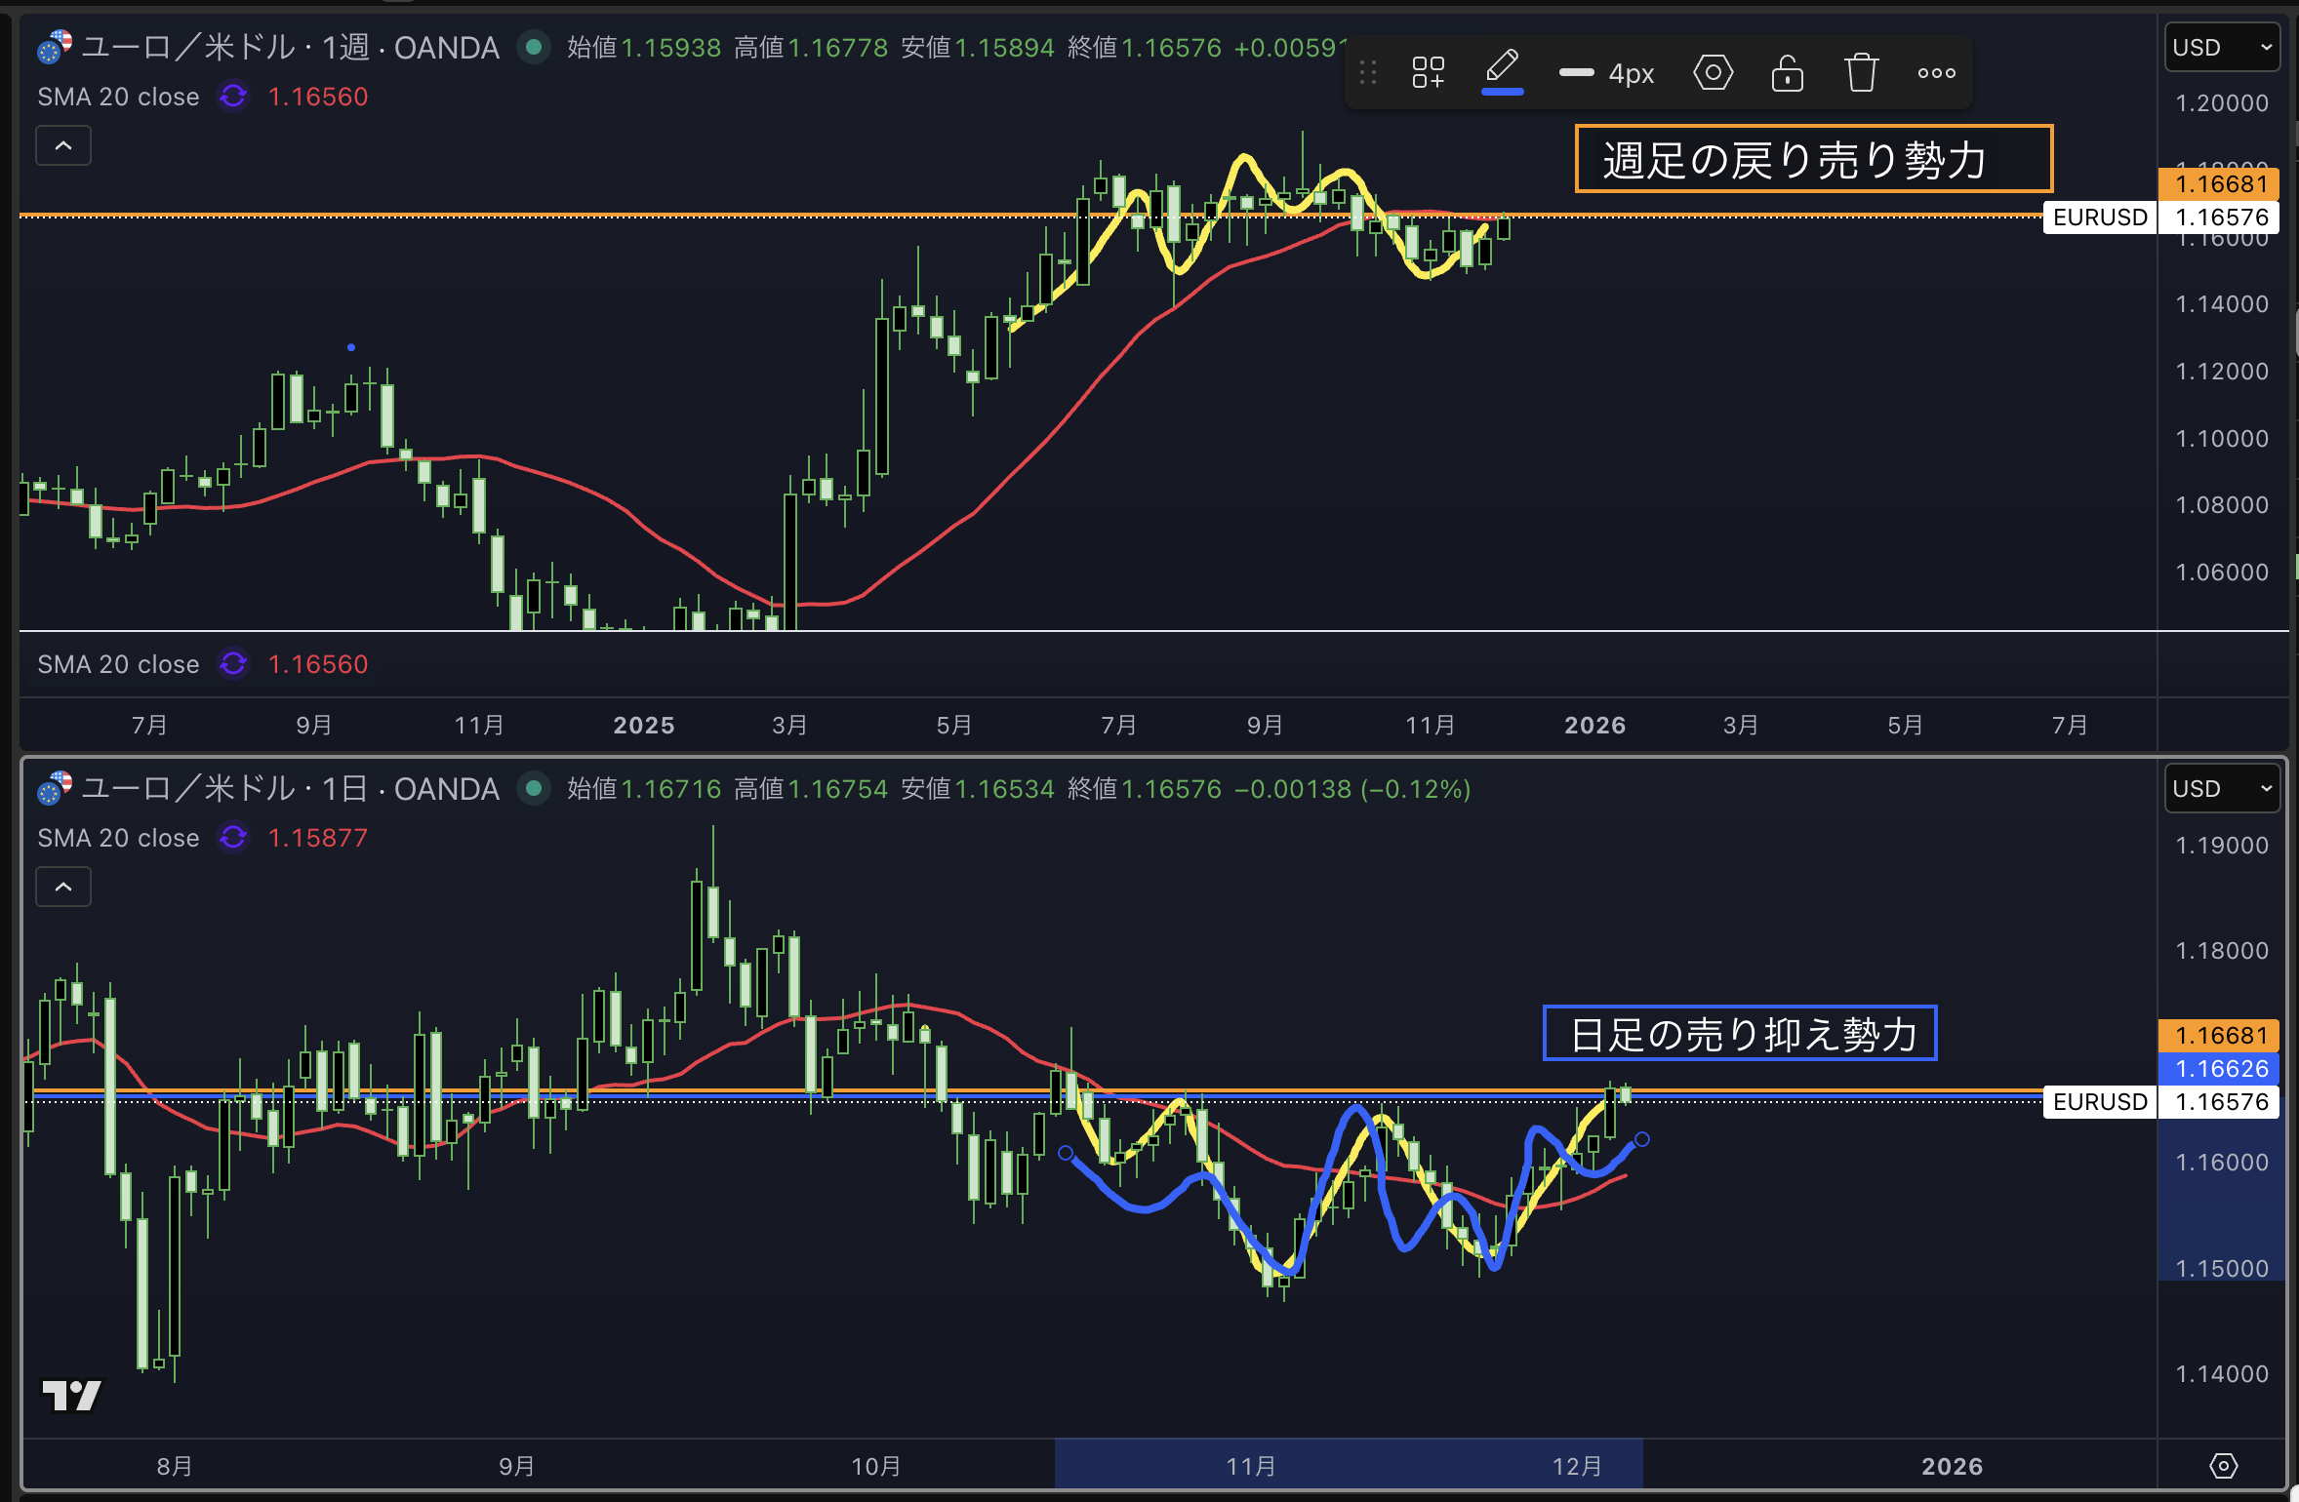Click the pencil line color tool

[x=1502, y=71]
